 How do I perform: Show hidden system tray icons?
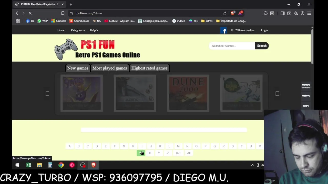click(252, 165)
